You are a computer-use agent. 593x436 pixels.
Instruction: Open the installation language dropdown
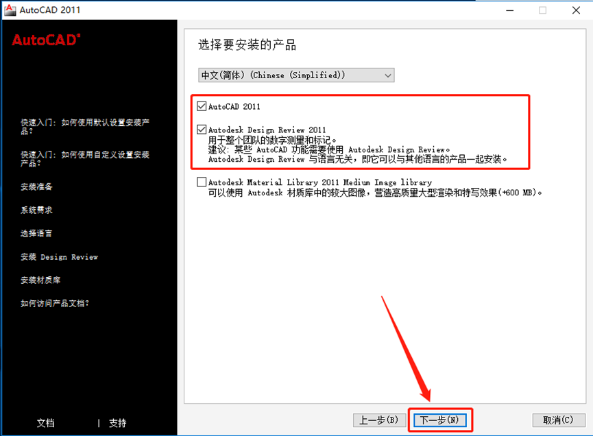[388, 75]
